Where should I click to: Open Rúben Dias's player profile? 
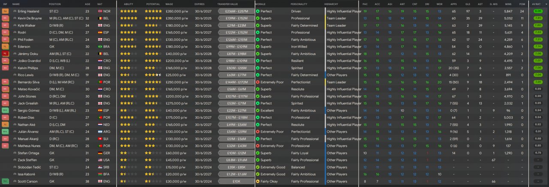pos(27,118)
